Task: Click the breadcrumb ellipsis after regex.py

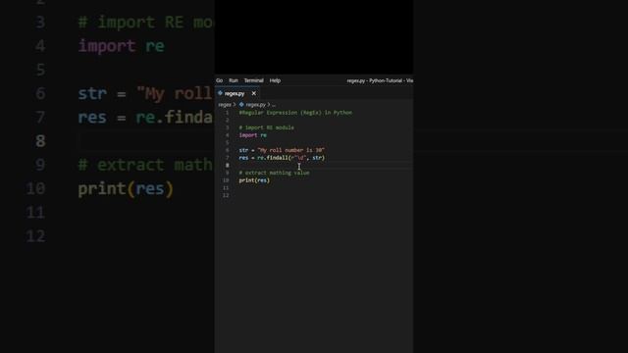Action: (x=274, y=105)
